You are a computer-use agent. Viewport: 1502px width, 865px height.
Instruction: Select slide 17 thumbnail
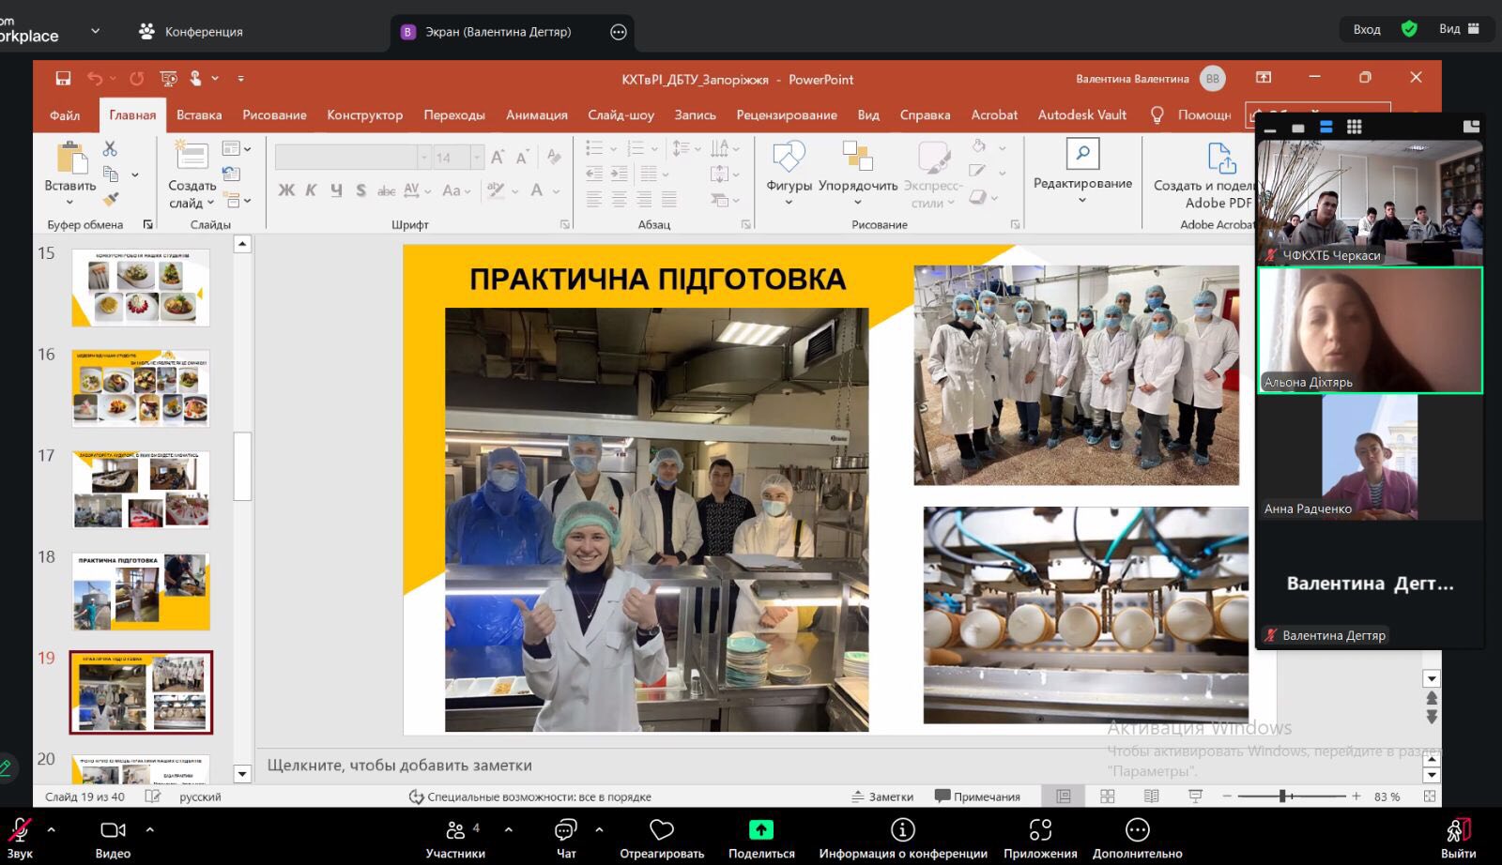[x=141, y=490]
